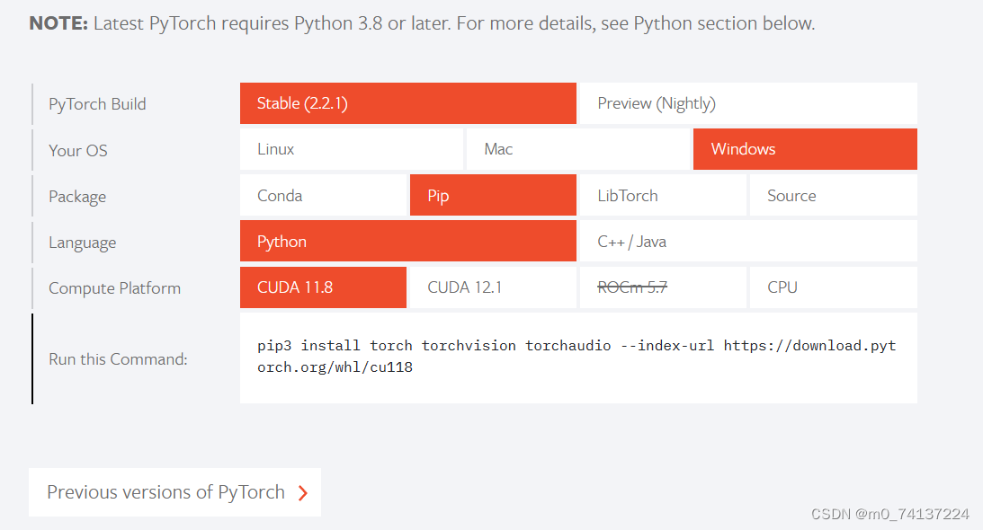Select Mac as your OS
The image size is (983, 530).
tap(578, 149)
